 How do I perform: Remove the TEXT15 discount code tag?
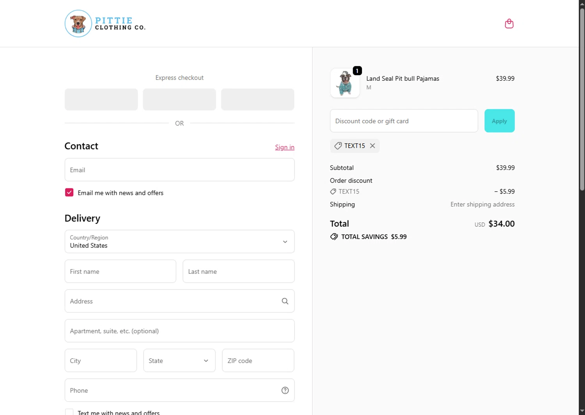pos(372,145)
